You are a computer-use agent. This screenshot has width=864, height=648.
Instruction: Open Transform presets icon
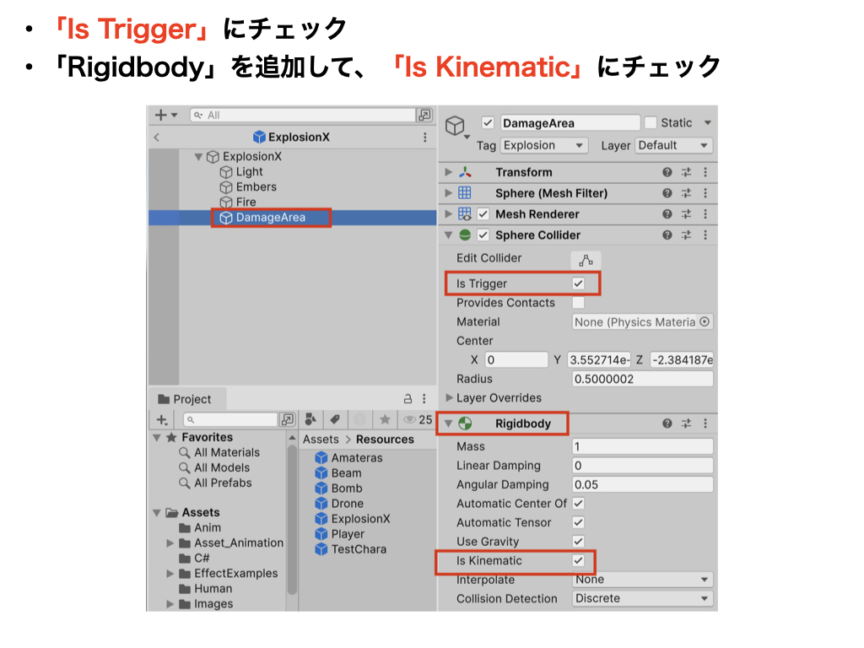tap(686, 172)
